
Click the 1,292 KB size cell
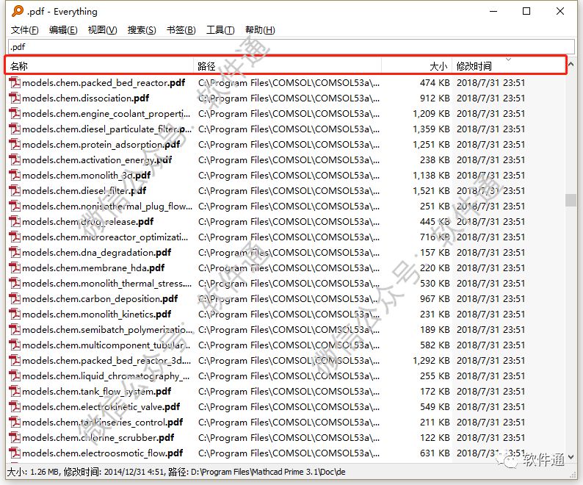click(431, 360)
